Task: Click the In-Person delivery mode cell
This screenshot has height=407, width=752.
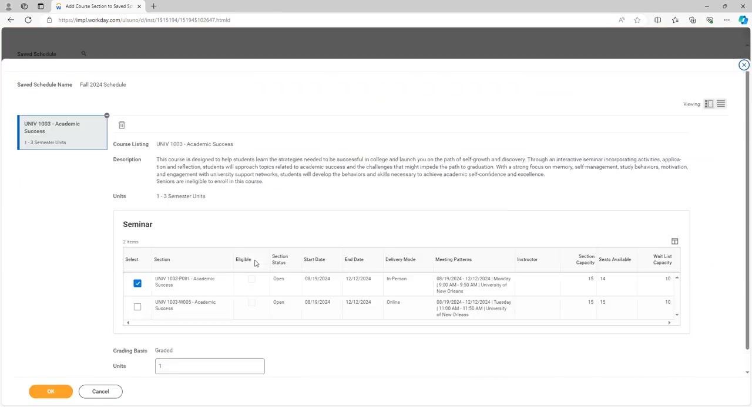Action: click(397, 279)
